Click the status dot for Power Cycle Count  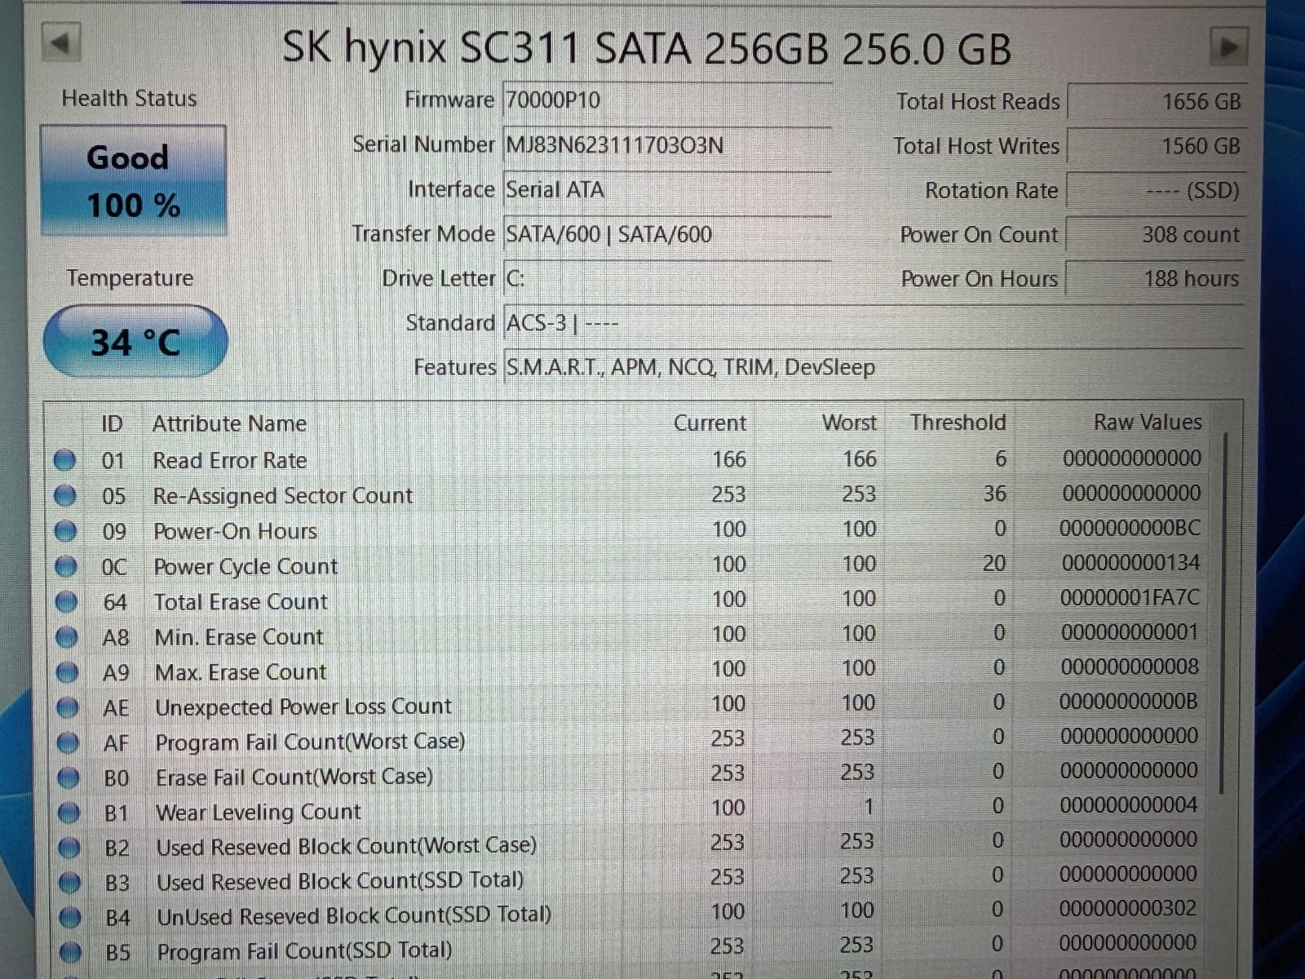(66, 566)
